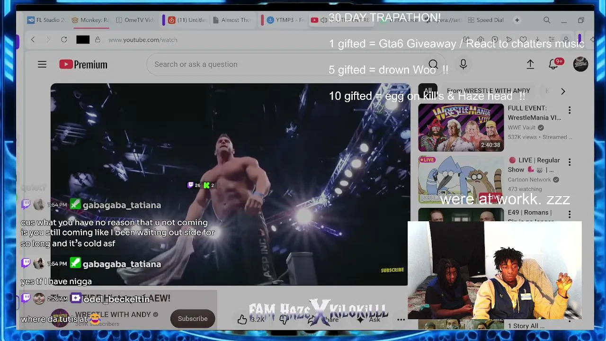606x341 pixels.
Task: Switch to the FL Studio tab
Action: (x=46, y=20)
